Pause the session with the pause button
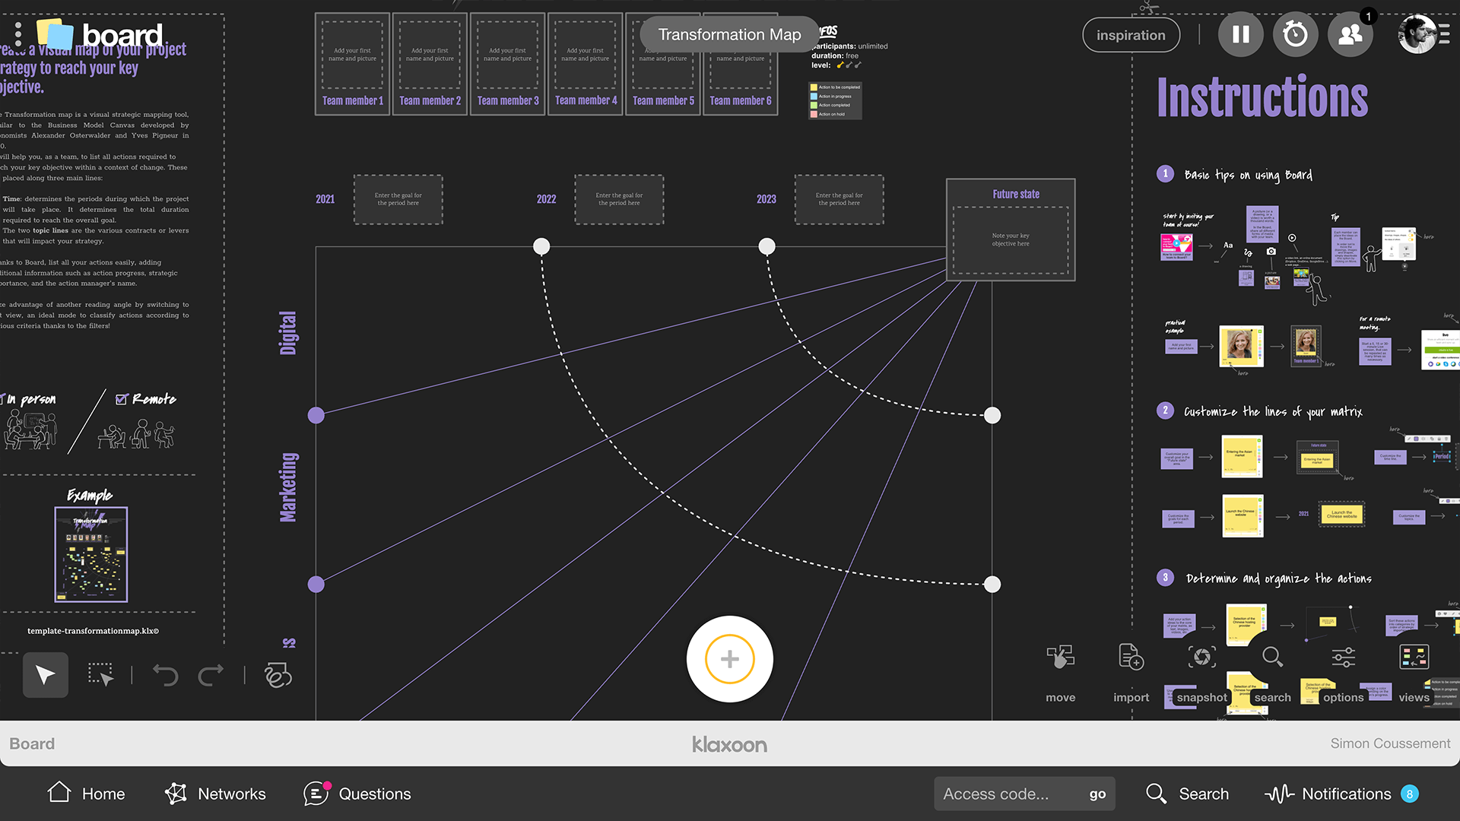 (x=1241, y=34)
